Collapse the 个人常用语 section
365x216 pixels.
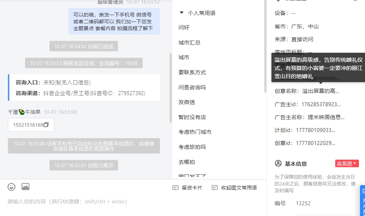(181, 13)
